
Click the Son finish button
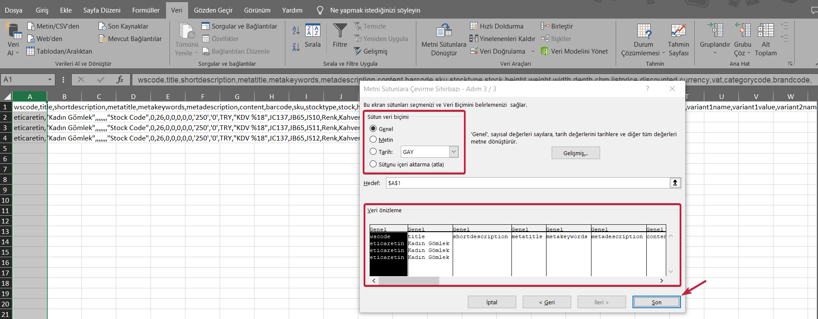[656, 302]
